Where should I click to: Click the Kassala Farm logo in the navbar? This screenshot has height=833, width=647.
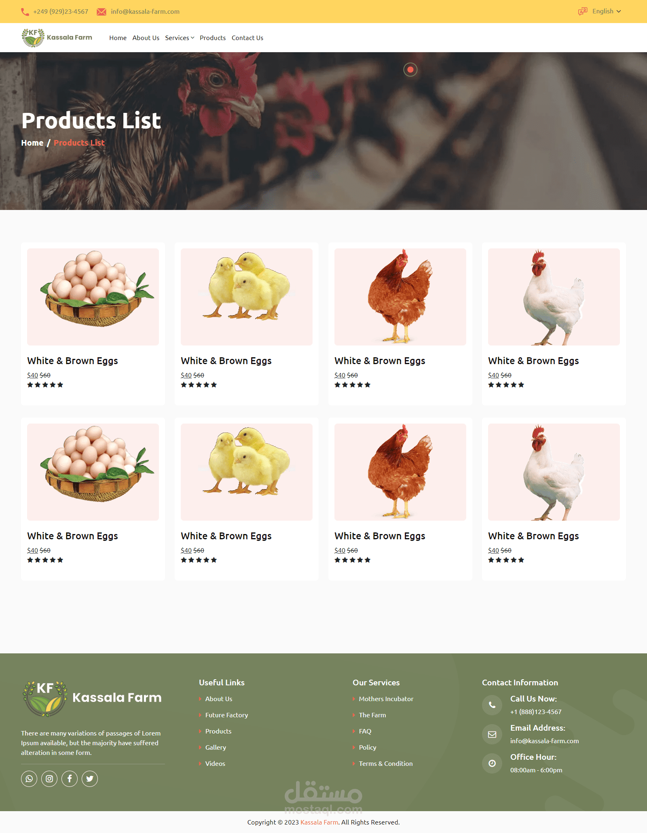point(57,38)
